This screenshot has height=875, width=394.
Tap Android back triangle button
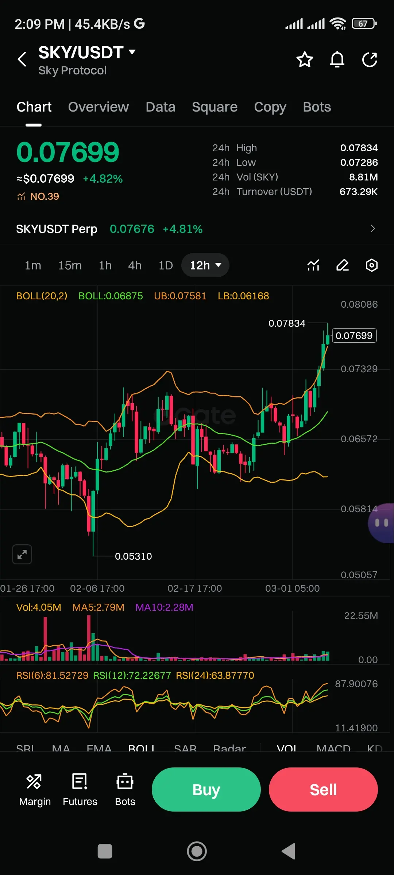[289, 851]
